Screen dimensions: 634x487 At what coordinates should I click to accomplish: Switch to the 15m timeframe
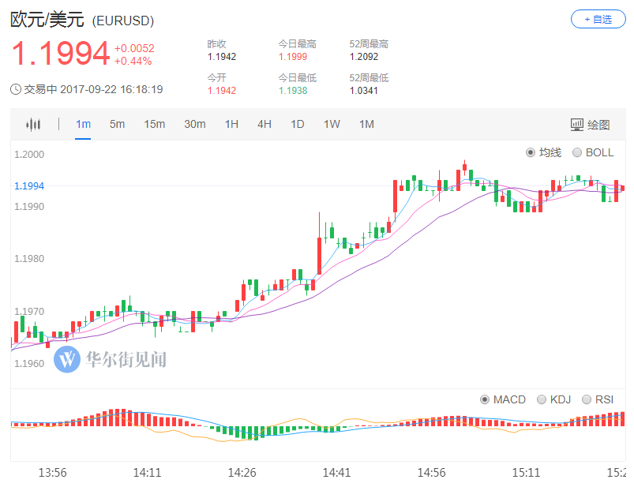[154, 124]
